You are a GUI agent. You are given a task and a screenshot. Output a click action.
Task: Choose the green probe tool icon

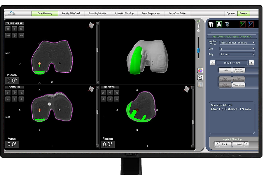(243, 24)
